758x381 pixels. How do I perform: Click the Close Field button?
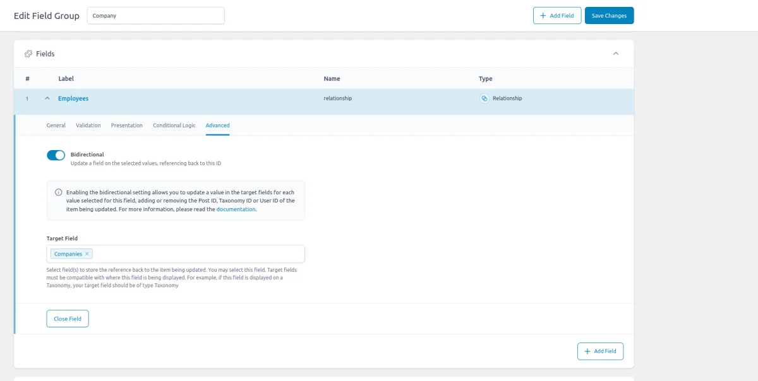[68, 319]
